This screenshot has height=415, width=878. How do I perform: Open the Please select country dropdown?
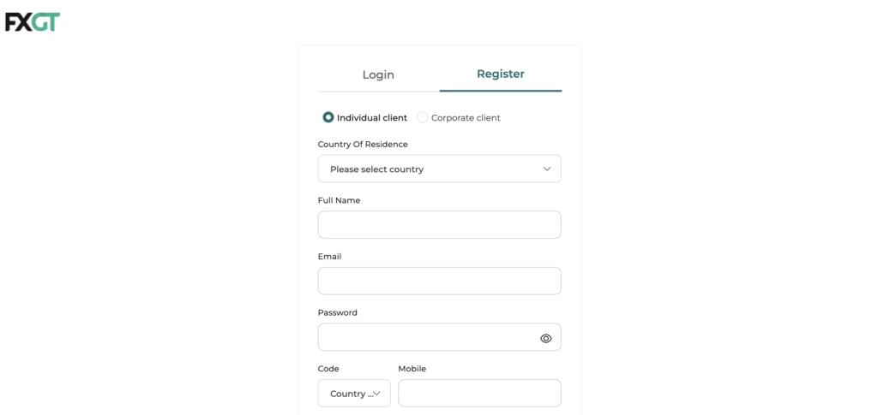pos(429,169)
